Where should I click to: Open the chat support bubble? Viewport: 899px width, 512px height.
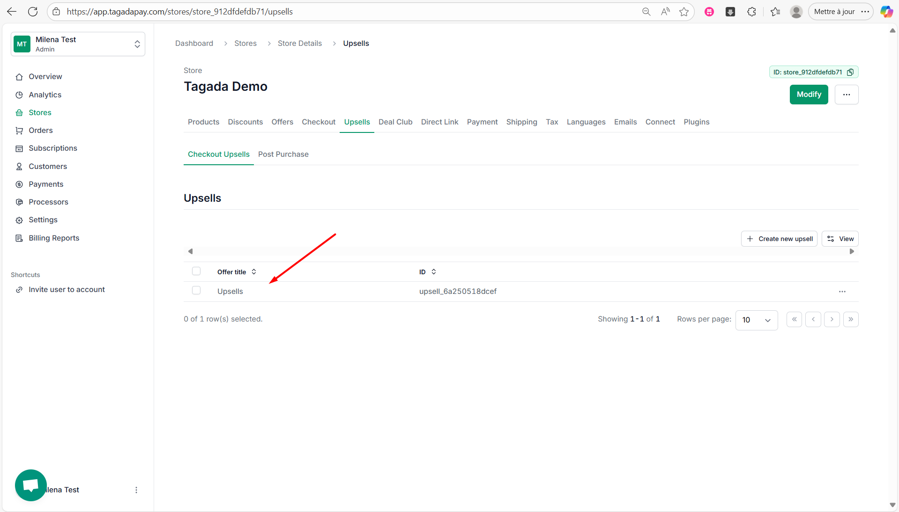pos(31,485)
